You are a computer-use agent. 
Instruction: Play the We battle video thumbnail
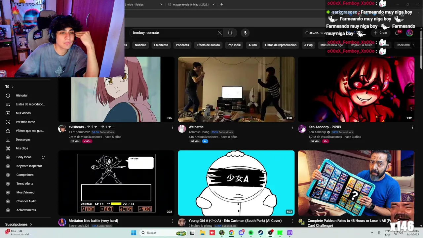coord(236,89)
